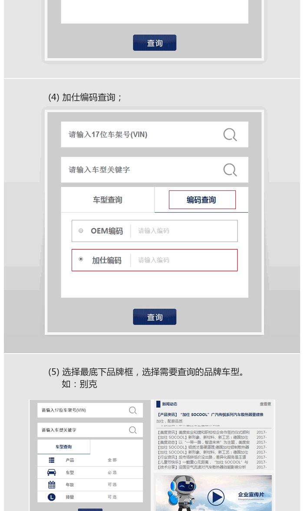Click the VIN field magnifier icon
304x511 pixels.
pos(230,134)
